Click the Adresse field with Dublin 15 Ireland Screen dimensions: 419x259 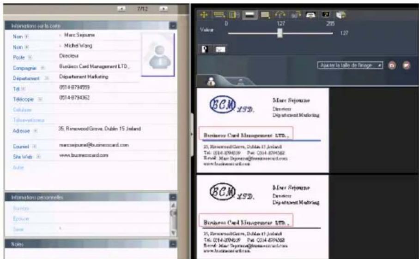click(99, 129)
